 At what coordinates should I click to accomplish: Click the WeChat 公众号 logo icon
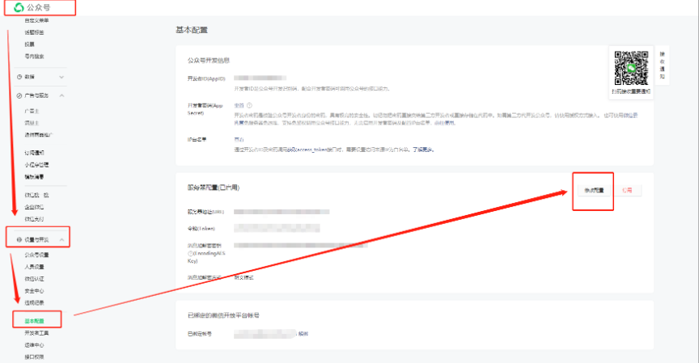19,7
